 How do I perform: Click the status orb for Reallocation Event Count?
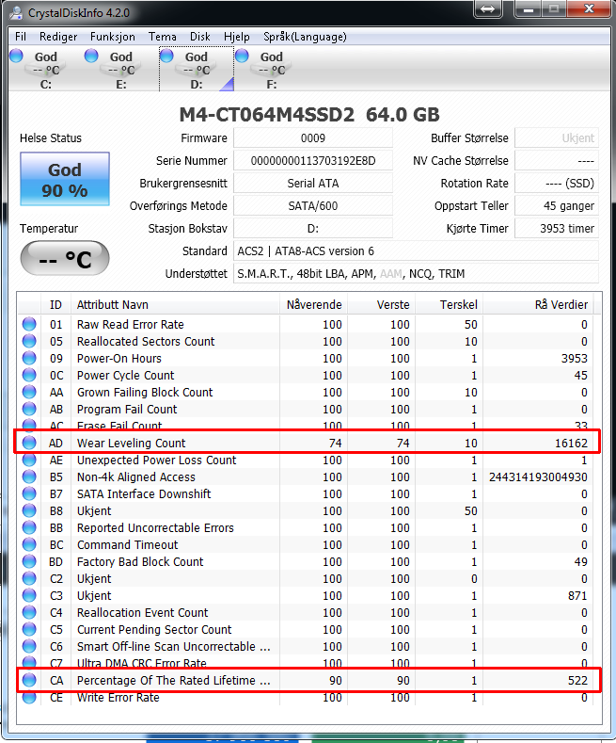(x=29, y=612)
